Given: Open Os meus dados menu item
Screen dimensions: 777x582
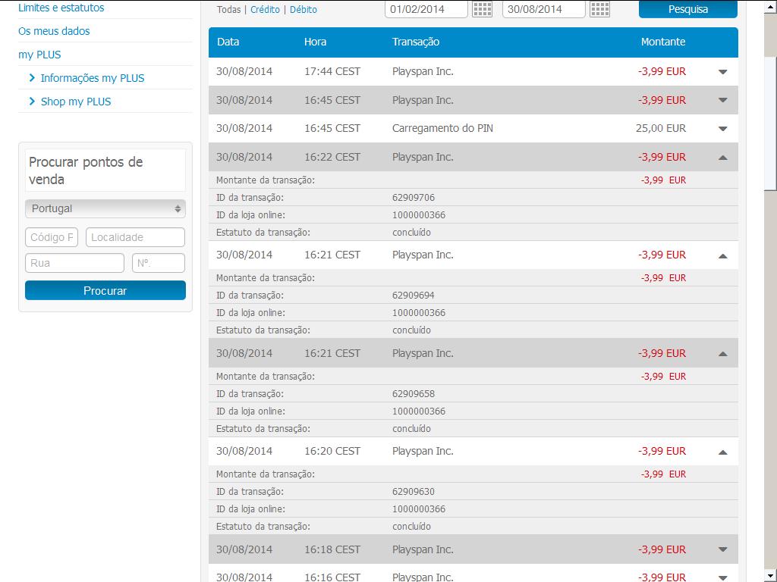Looking at the screenshot, I should click(54, 31).
